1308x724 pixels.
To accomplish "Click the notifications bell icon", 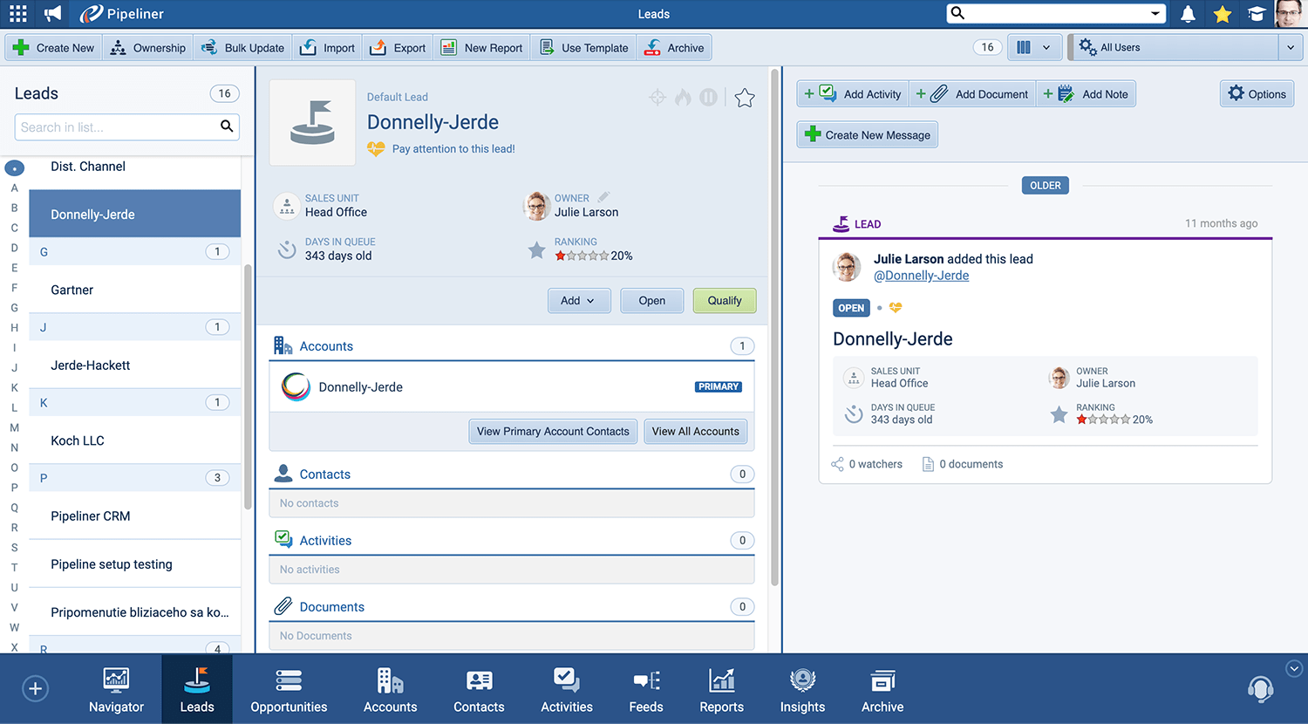I will [x=1188, y=14].
